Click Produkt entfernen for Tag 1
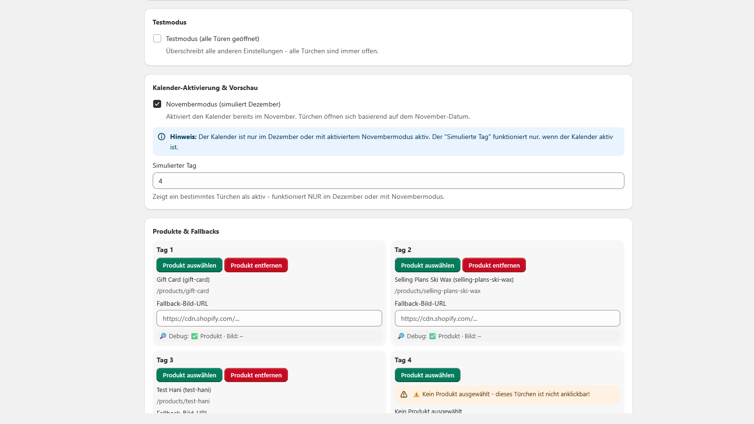The image size is (754, 424). click(x=256, y=265)
